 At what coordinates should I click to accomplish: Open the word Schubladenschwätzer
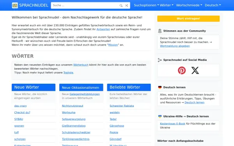76,132
